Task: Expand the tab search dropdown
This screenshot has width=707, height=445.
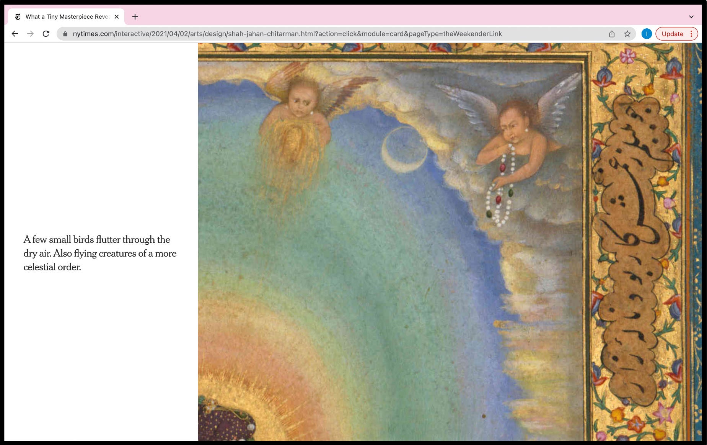Action: [691, 16]
